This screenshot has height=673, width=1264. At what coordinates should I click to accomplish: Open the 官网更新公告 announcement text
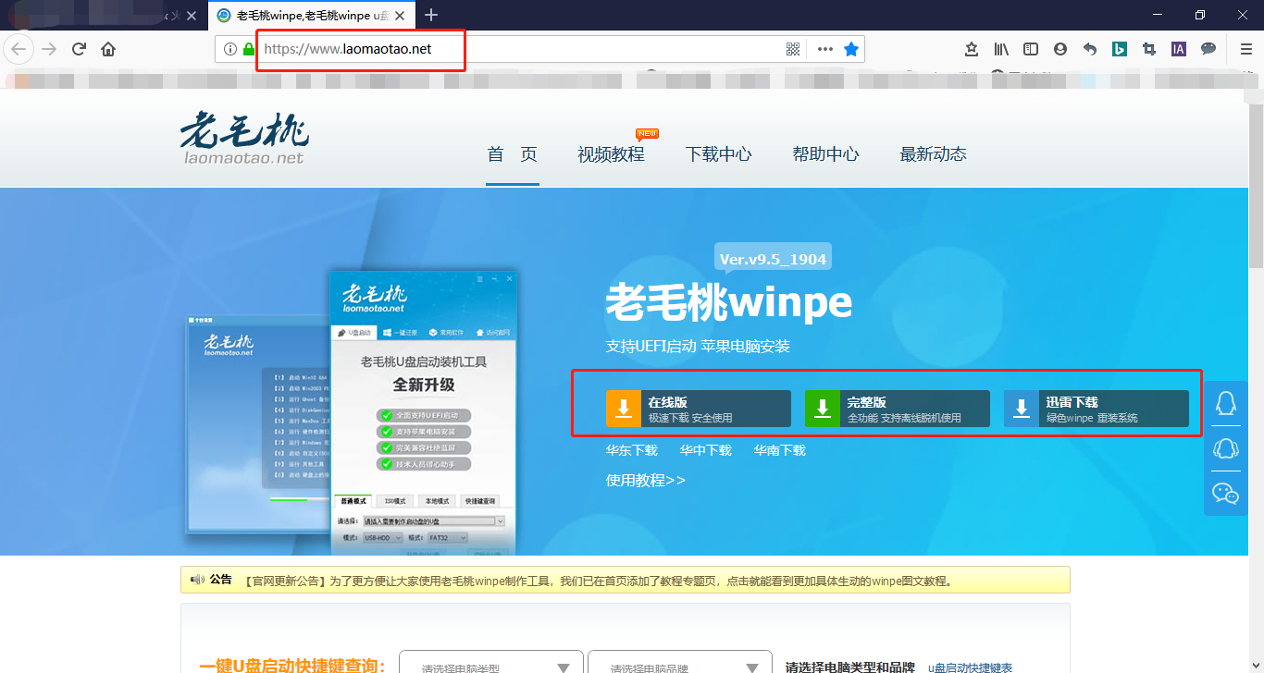[x=600, y=581]
